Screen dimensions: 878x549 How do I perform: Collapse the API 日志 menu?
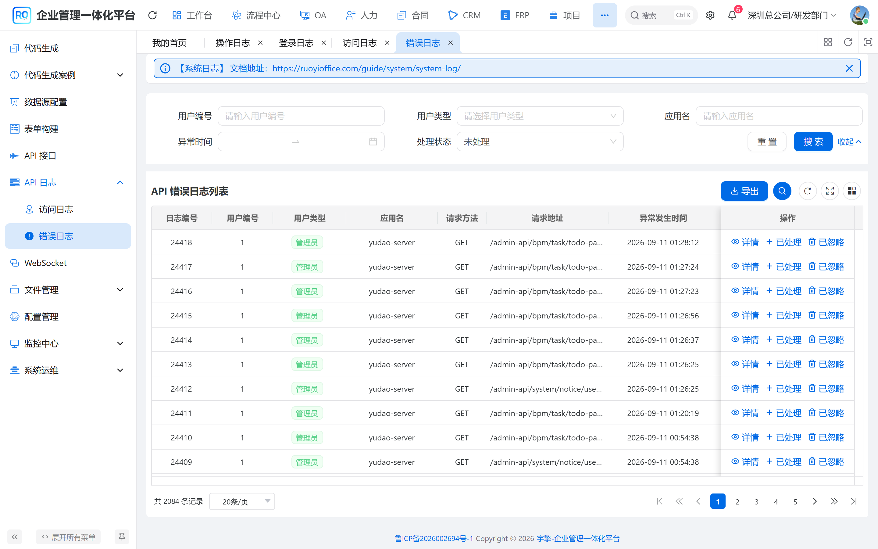click(x=68, y=183)
